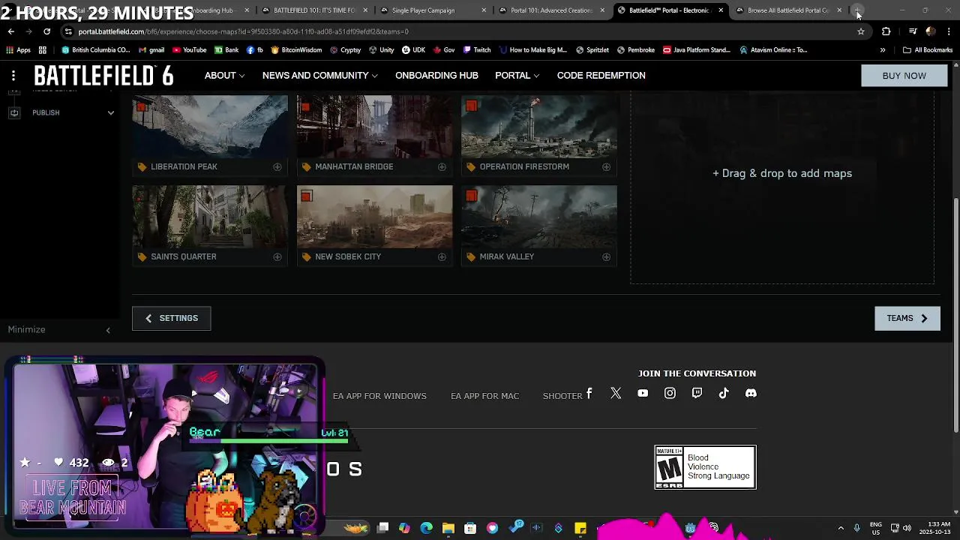
Task: Proceed to the TEAMS step
Action: tap(907, 318)
